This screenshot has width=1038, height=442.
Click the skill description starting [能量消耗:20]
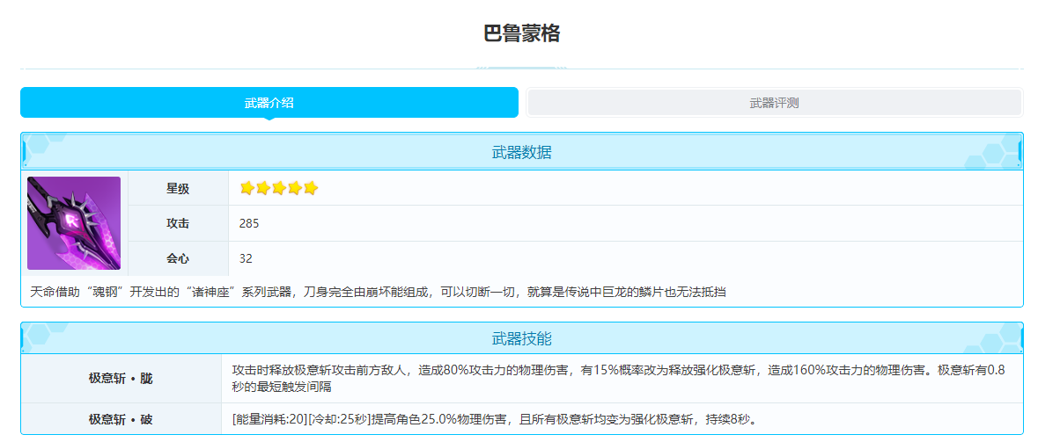(x=495, y=419)
